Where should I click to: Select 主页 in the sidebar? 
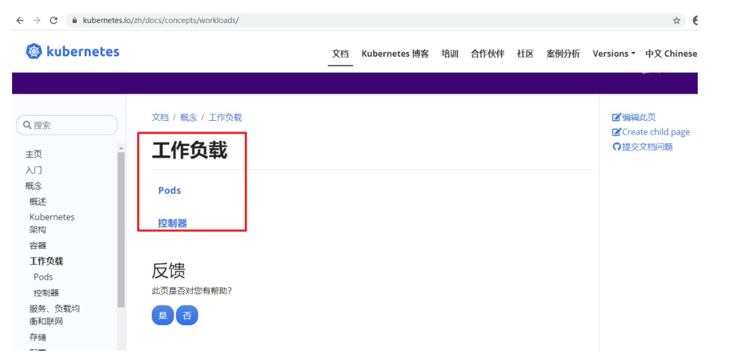[x=34, y=154]
